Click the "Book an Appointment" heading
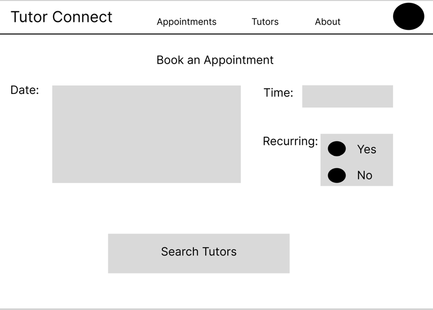Viewport: 433px width, 310px height. [x=215, y=60]
